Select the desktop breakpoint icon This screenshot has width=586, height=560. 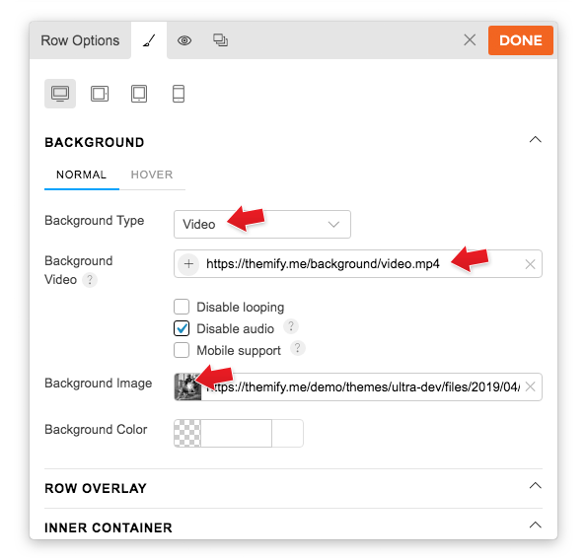coord(60,94)
